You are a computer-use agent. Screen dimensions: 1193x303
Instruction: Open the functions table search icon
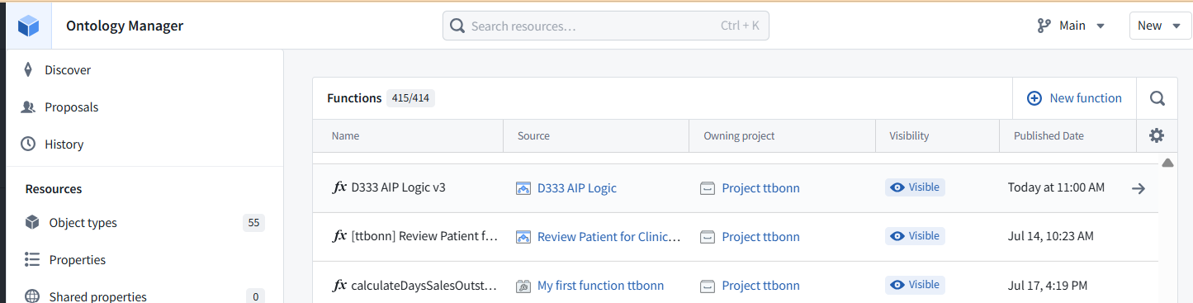click(x=1157, y=98)
